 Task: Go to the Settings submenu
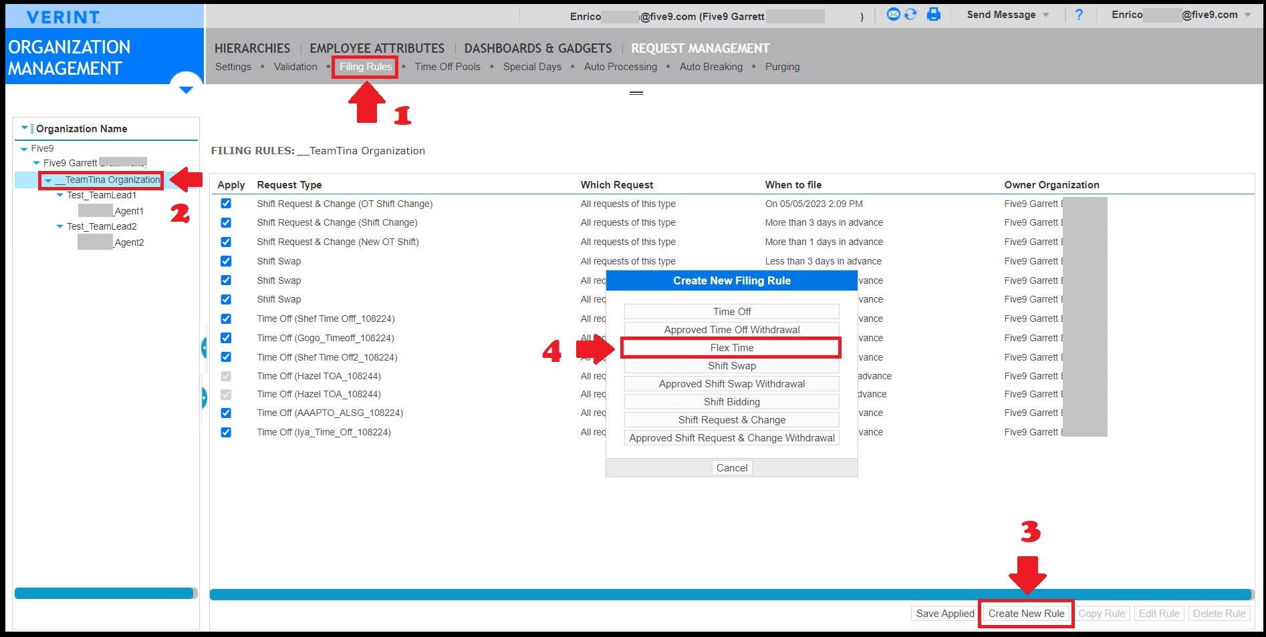point(233,67)
